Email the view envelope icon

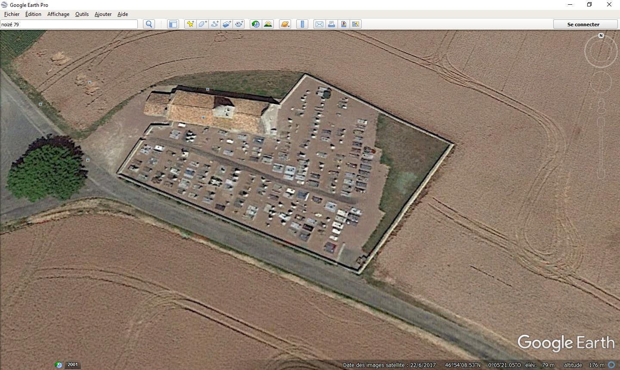pos(319,24)
